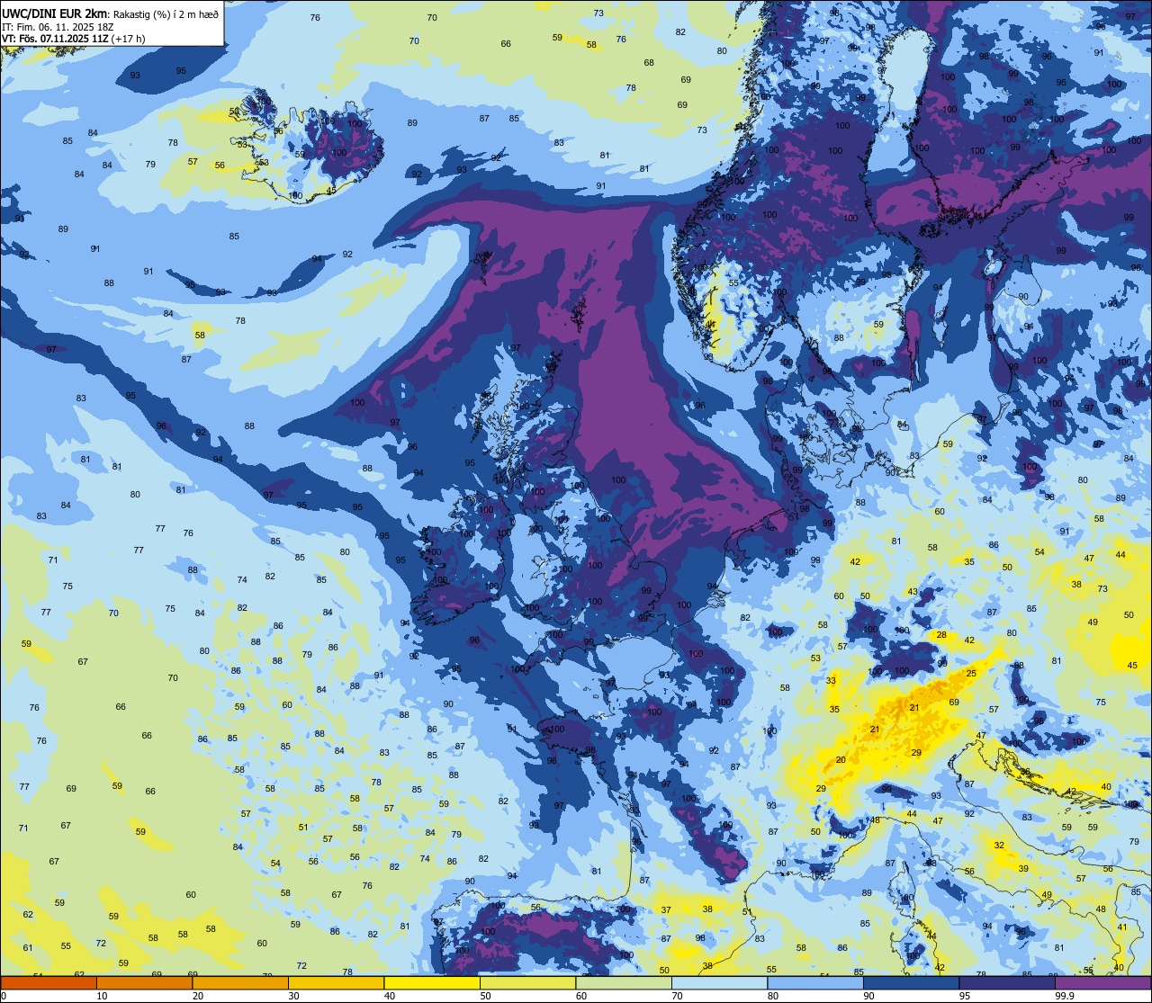Viewport: 1152px width, 1003px height.
Task: Choose the 80–90 medium blue legend swatch
Action: (815, 983)
